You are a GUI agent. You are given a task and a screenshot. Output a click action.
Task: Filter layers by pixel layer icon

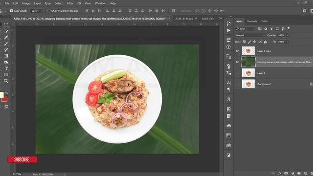(x=260, y=29)
